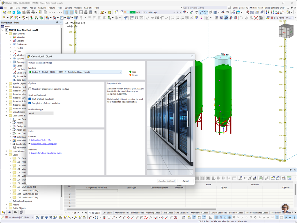
Task: Select the Thicknesses tree item
Action: 22,44
